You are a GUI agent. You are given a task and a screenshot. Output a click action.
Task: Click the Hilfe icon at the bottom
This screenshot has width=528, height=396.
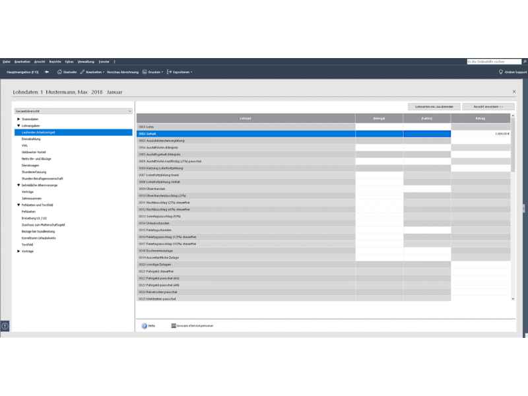coord(145,325)
